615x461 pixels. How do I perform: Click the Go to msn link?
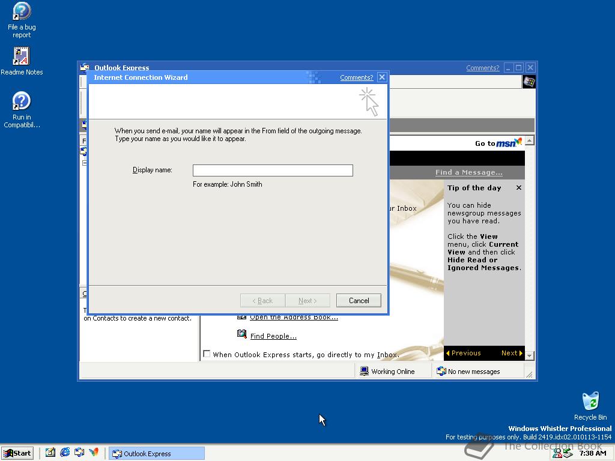click(498, 143)
